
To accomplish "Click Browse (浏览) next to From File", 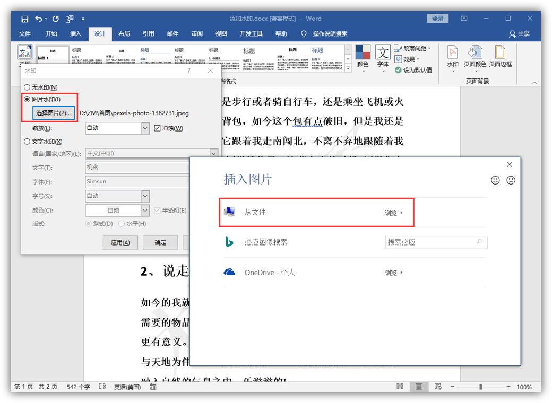I will point(394,213).
